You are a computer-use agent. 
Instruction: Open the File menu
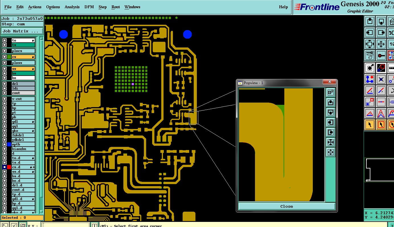[8, 7]
